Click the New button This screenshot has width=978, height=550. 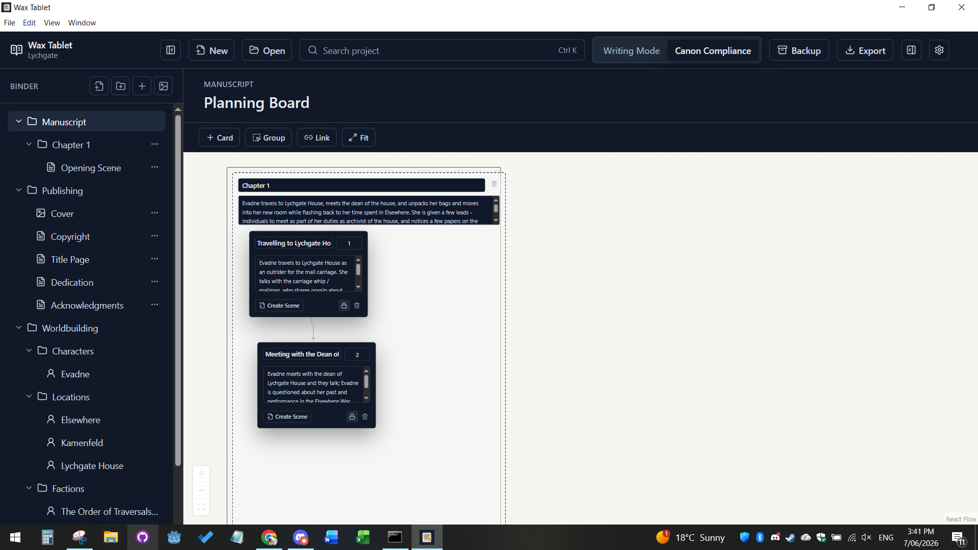pyautogui.click(x=211, y=50)
